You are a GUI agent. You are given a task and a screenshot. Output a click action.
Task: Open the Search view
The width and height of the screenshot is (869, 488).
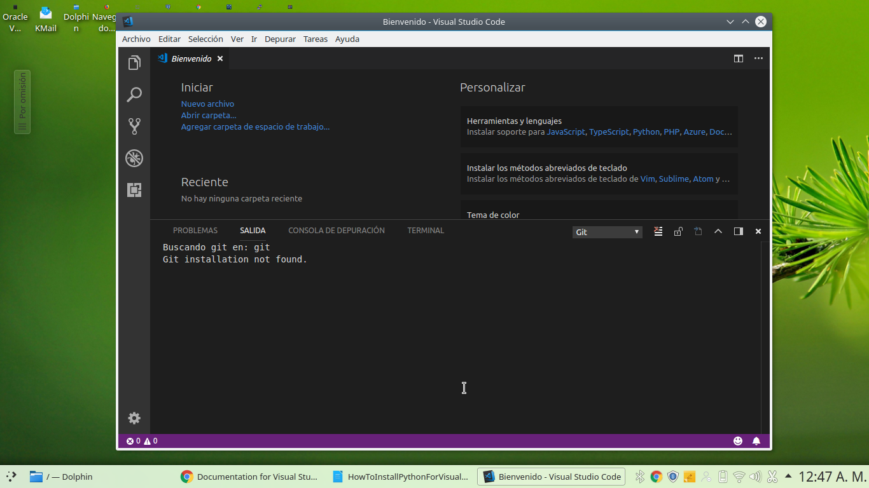pos(134,94)
